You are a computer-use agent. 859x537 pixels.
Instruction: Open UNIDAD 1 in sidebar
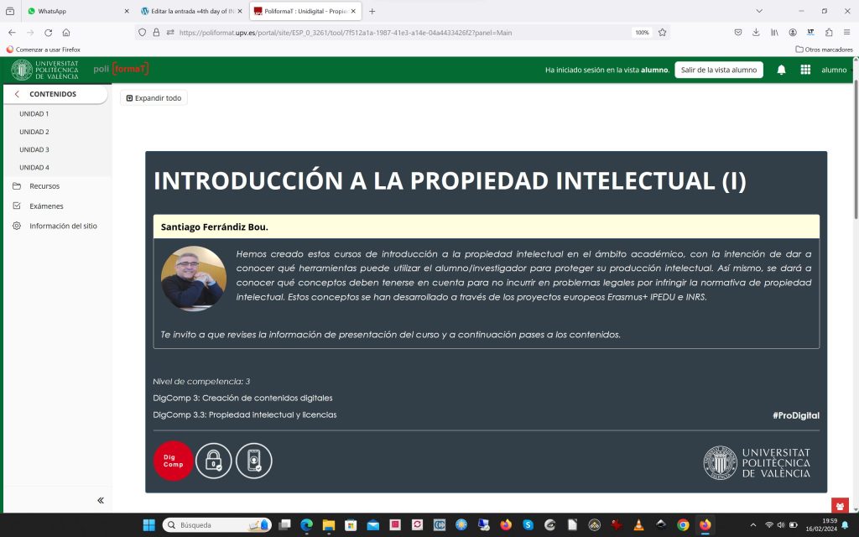coord(34,113)
